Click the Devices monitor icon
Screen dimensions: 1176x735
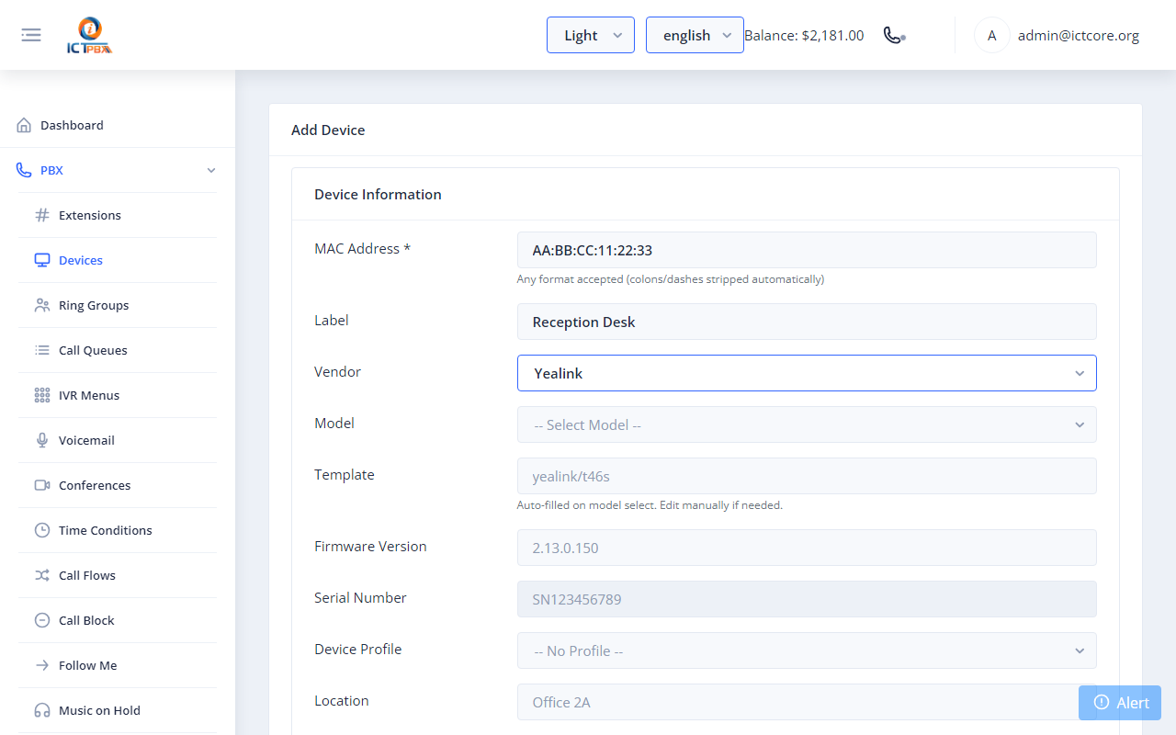pos(42,260)
